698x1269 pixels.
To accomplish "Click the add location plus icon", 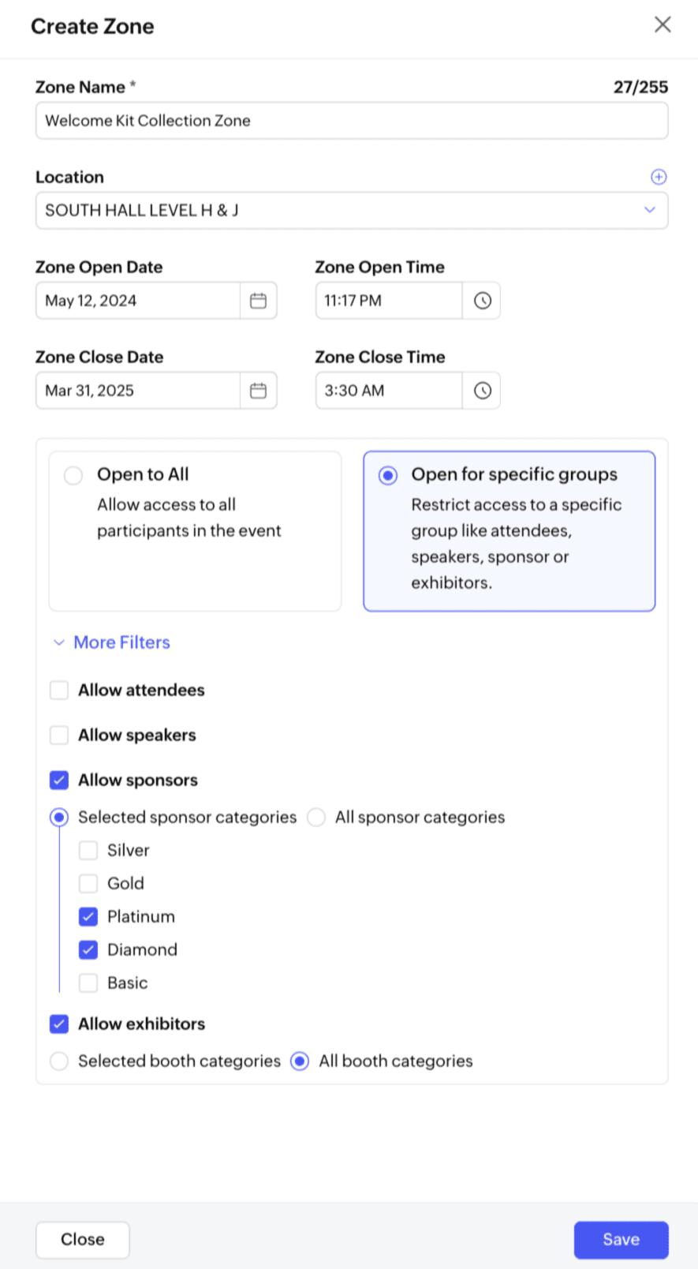I will 659,177.
